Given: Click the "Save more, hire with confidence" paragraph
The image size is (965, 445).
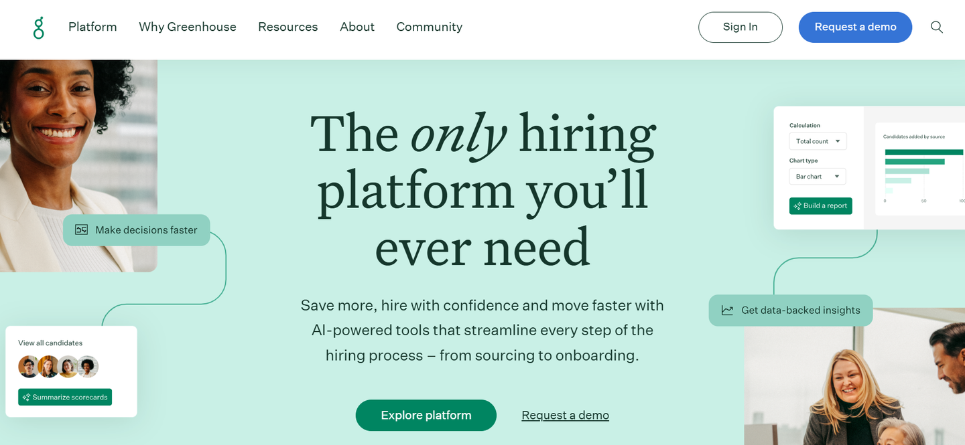Looking at the screenshot, I should pos(482,331).
